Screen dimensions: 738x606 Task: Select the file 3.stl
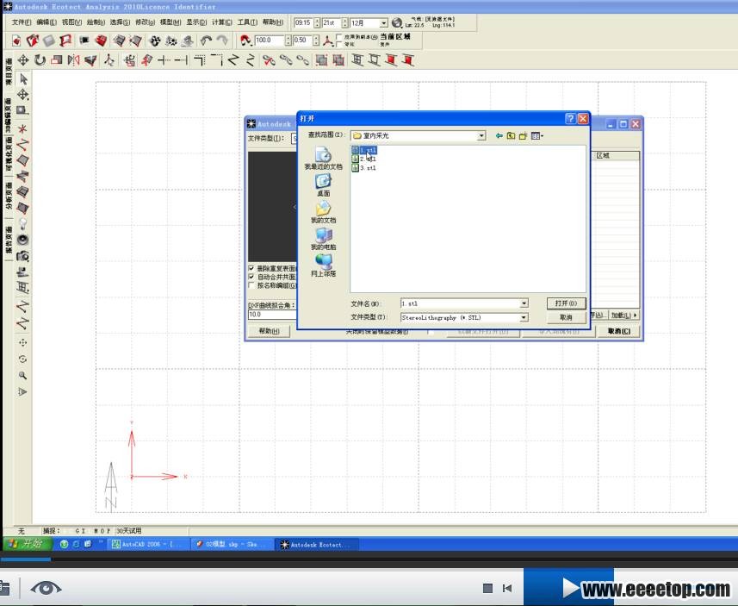[x=363, y=168]
